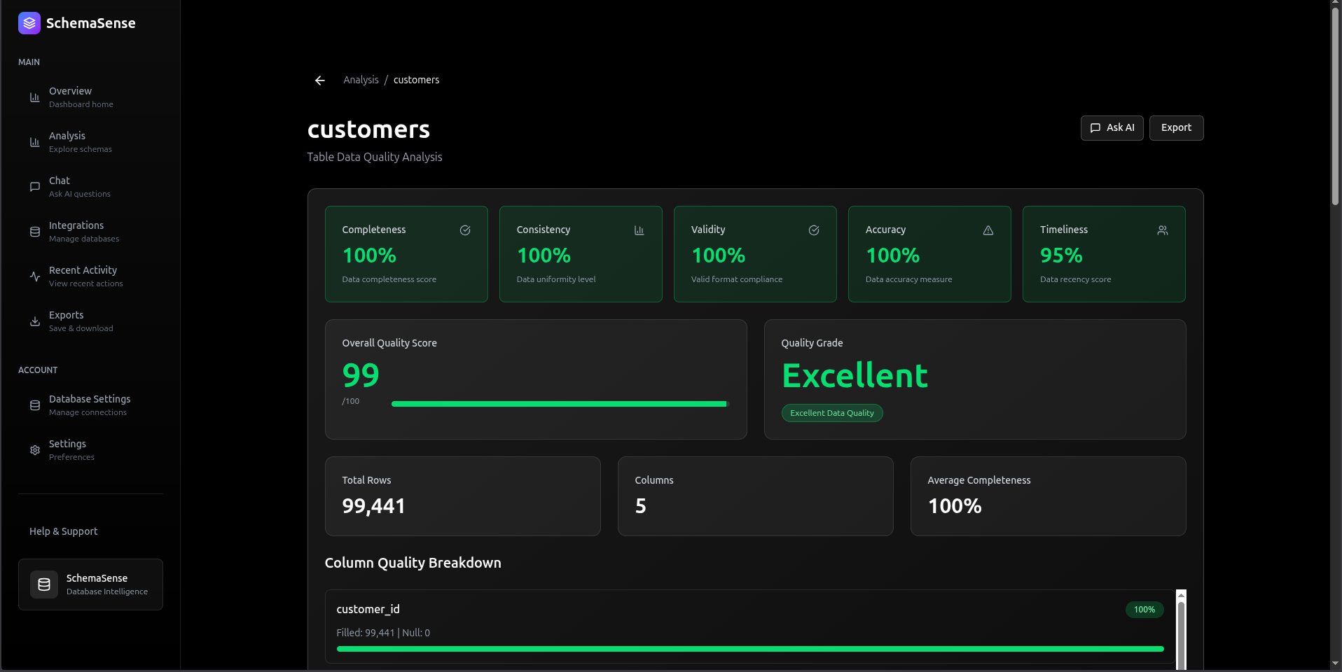
Task: Click the chart icon on the Consistency card
Action: (639, 230)
